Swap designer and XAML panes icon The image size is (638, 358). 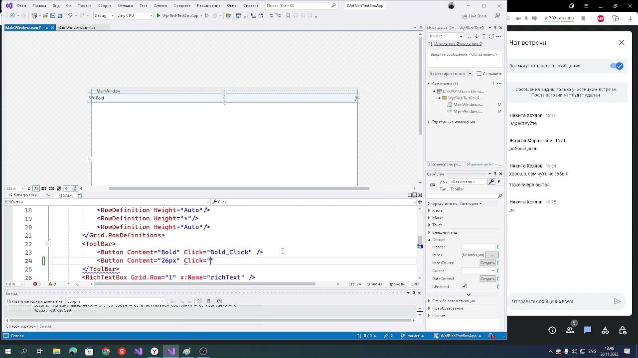(x=48, y=195)
